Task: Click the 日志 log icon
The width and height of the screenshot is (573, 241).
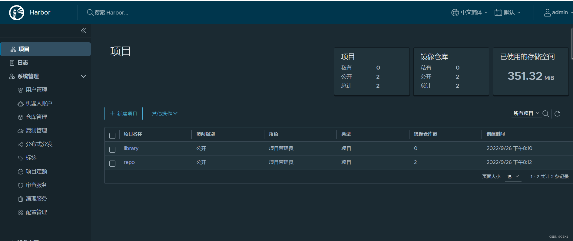Action: [x=12, y=63]
